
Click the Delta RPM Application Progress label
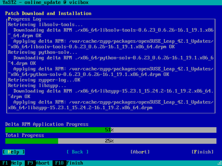[x=47, y=124]
